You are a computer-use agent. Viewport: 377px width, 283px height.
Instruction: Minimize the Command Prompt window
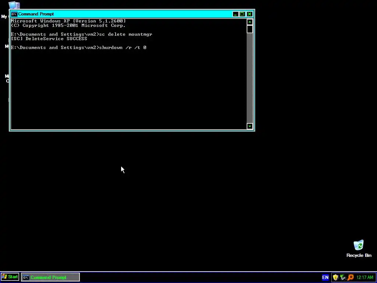(x=235, y=14)
